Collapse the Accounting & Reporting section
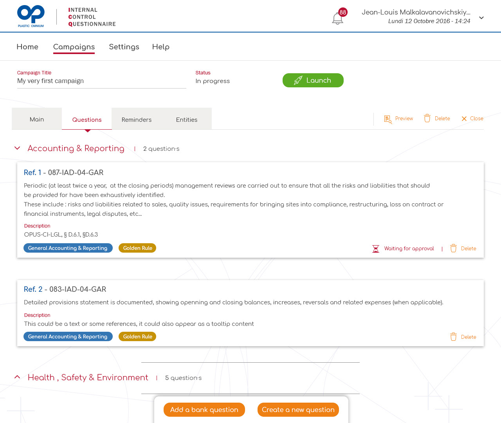The height and width of the screenshot is (423, 501). coord(17,148)
